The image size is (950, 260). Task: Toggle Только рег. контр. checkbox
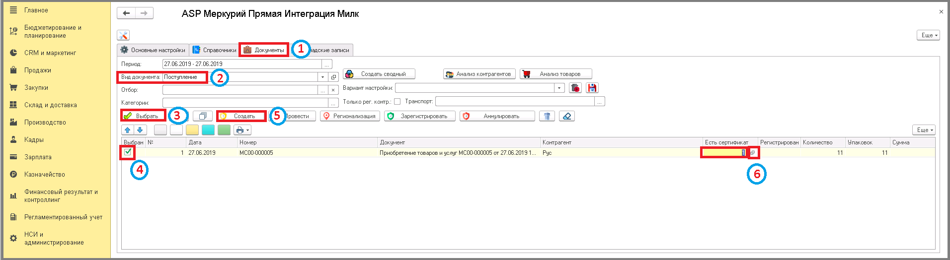coord(397,101)
